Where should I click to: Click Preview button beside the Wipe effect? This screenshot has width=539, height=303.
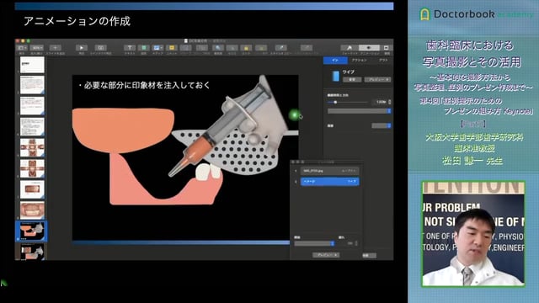click(x=377, y=79)
